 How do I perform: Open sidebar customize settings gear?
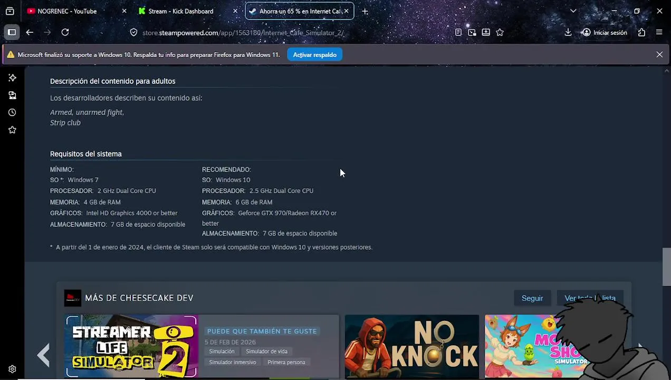[12, 369]
